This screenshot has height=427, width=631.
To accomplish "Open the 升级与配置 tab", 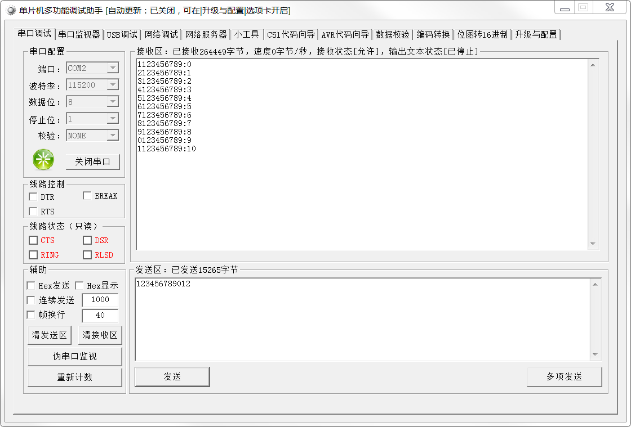I will pos(536,34).
